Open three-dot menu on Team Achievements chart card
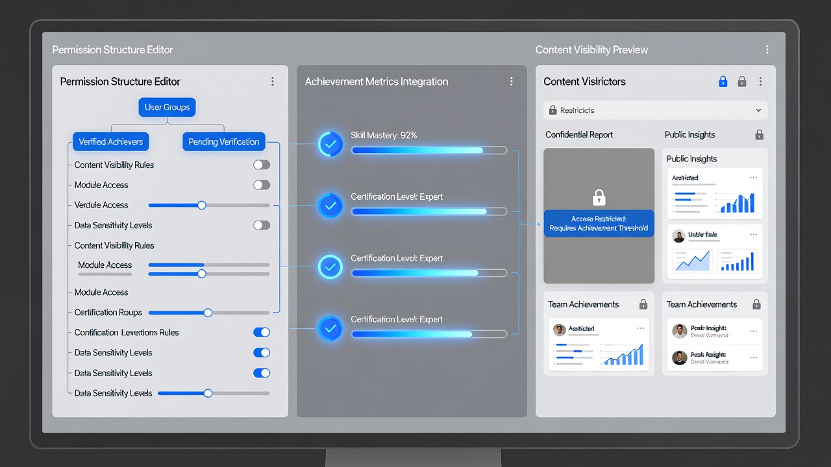 coord(641,329)
